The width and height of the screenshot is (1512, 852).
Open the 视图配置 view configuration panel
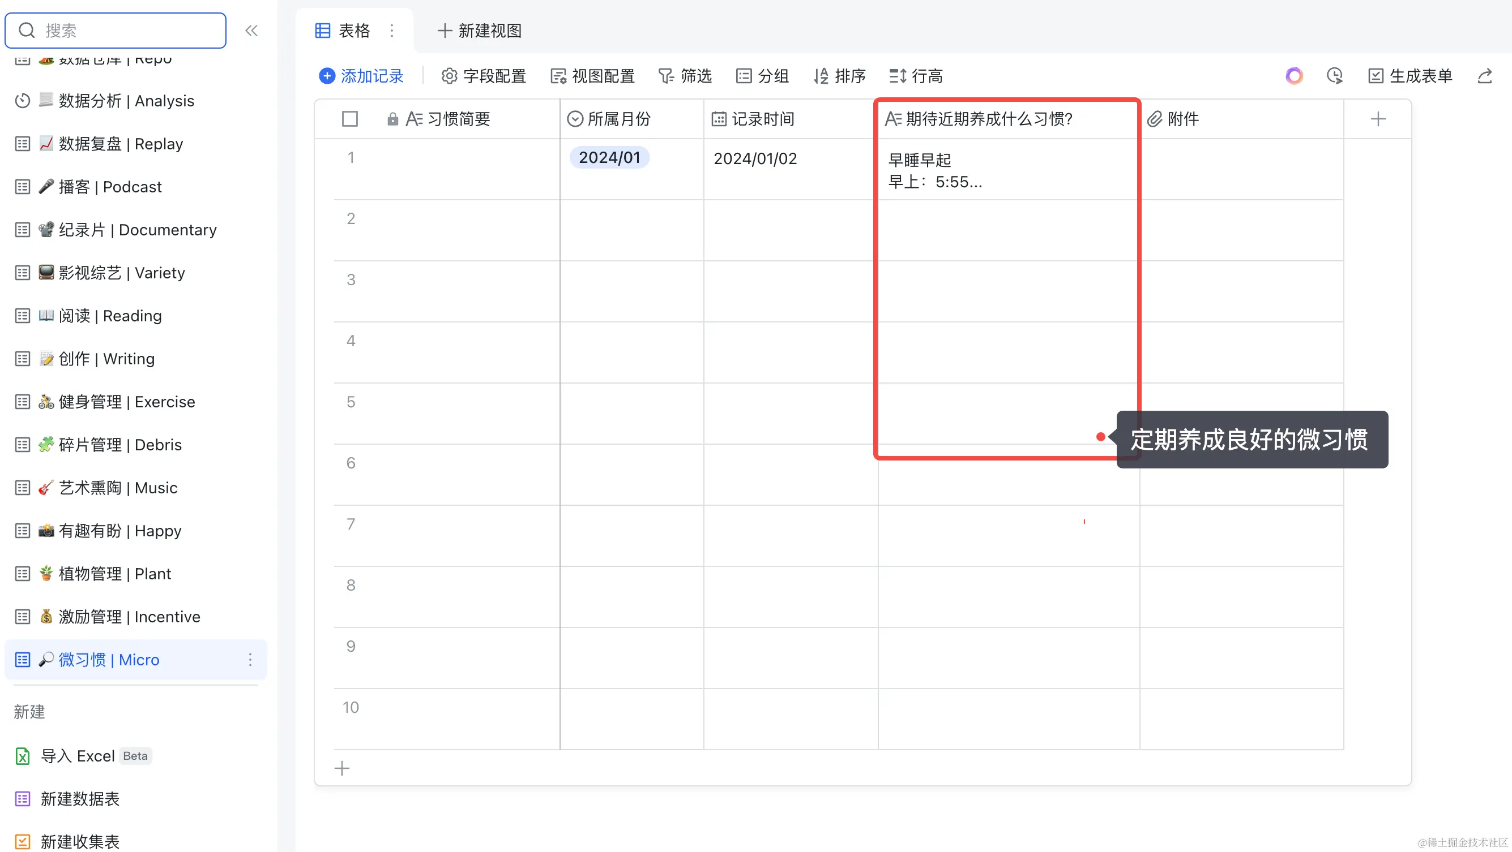pos(593,76)
